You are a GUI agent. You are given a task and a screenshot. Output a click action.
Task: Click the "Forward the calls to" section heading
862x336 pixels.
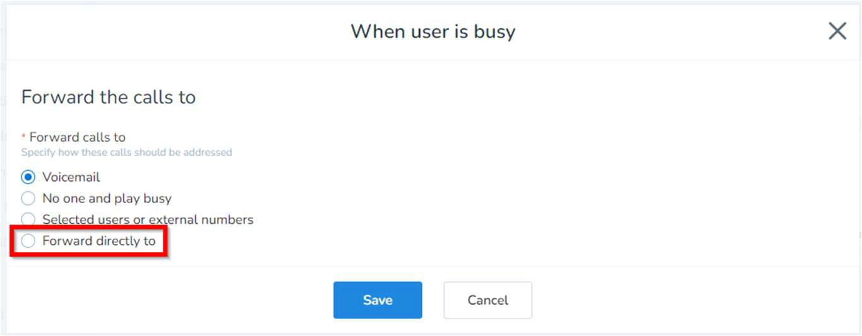click(109, 97)
